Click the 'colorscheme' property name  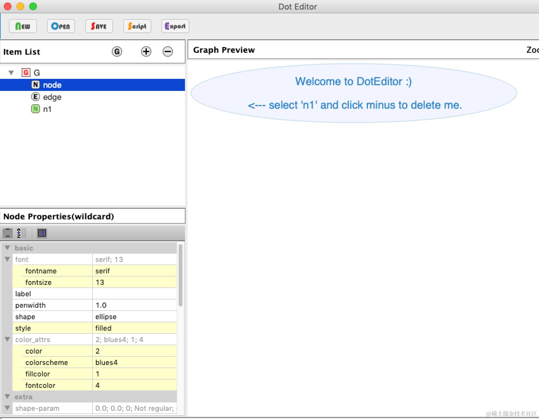(x=47, y=362)
